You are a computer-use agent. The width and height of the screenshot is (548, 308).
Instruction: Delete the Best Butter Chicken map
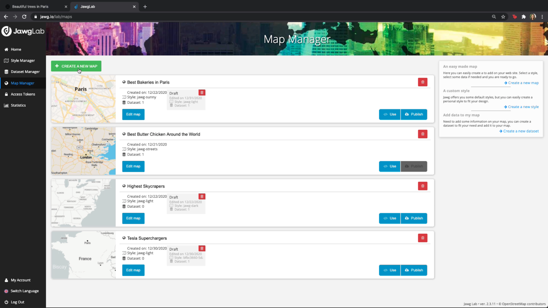tap(423, 134)
